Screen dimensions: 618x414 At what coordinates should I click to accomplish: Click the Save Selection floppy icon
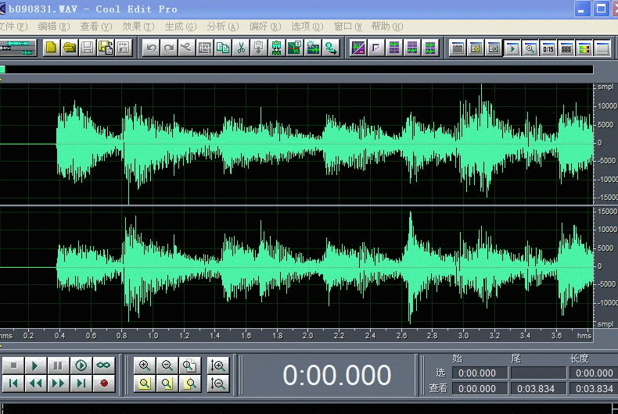point(124,48)
